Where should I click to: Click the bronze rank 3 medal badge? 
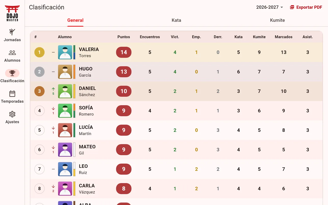coord(39,91)
